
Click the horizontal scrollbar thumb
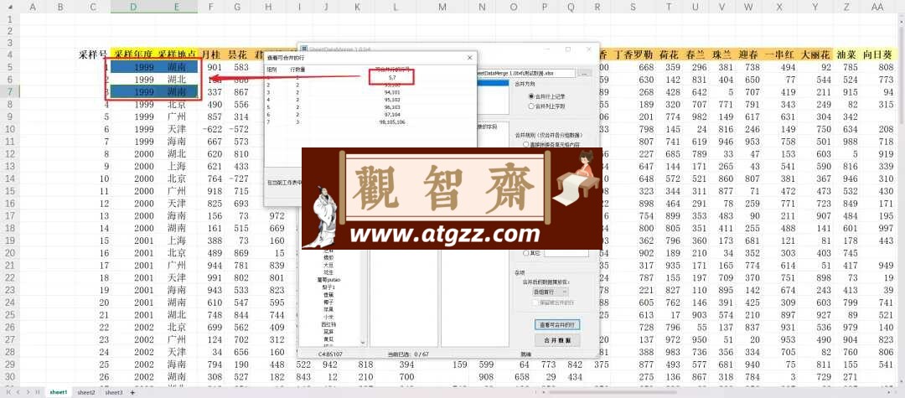[x=612, y=393]
